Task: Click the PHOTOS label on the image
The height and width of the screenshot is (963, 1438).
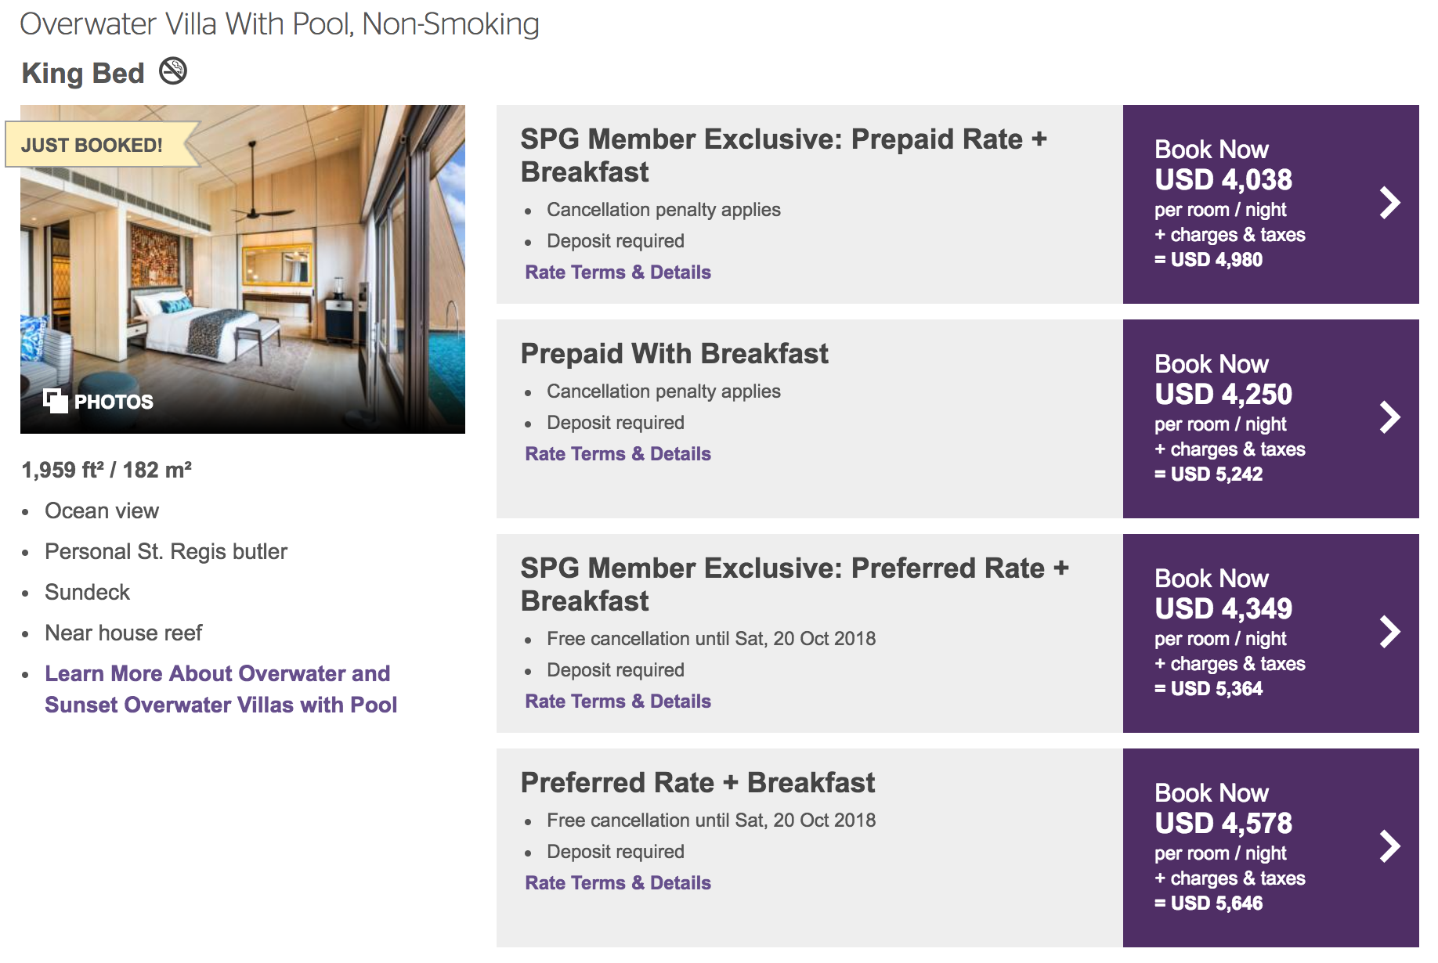Action: pyautogui.click(x=114, y=402)
